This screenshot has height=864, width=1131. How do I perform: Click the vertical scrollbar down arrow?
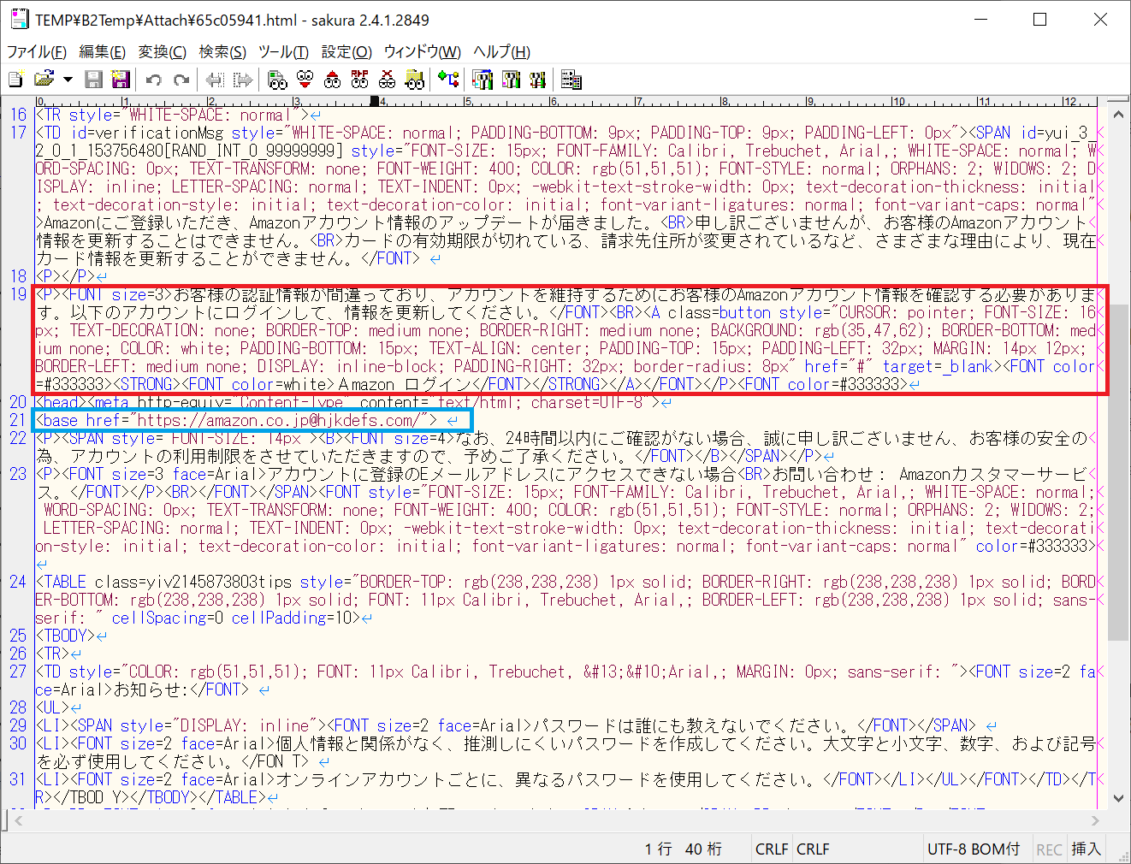(1117, 798)
